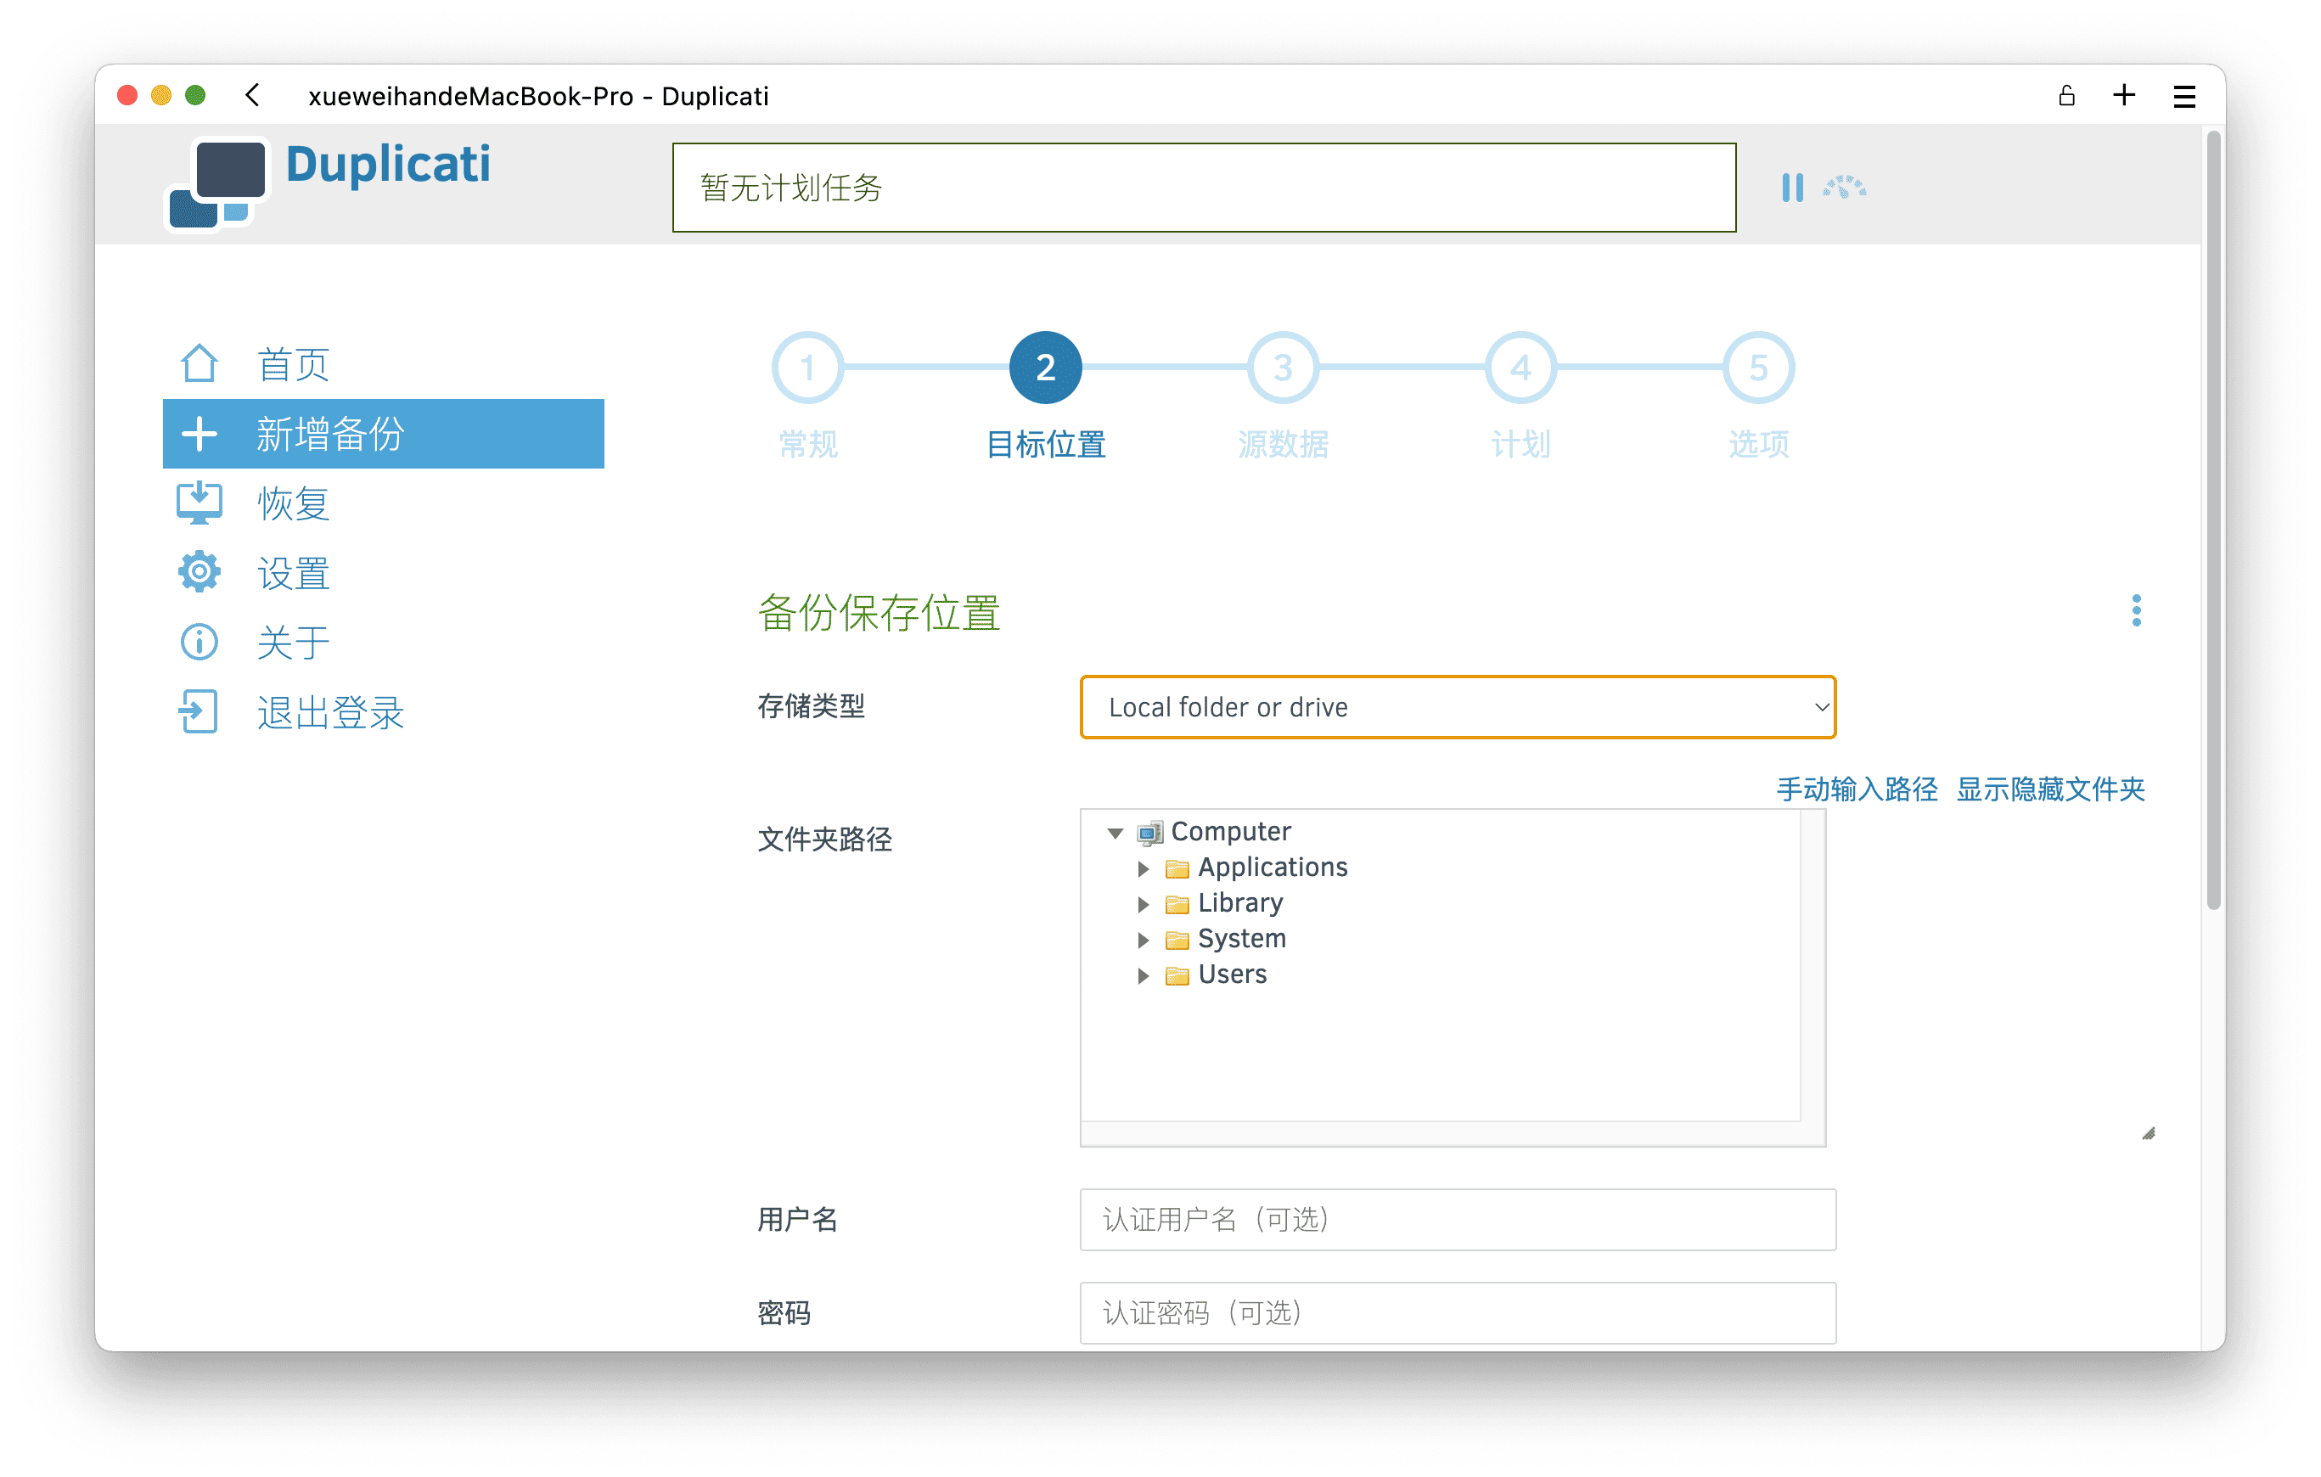The width and height of the screenshot is (2321, 1477).
Task: Open the storage type dropdown showing Local folder or drive
Action: (1458, 707)
